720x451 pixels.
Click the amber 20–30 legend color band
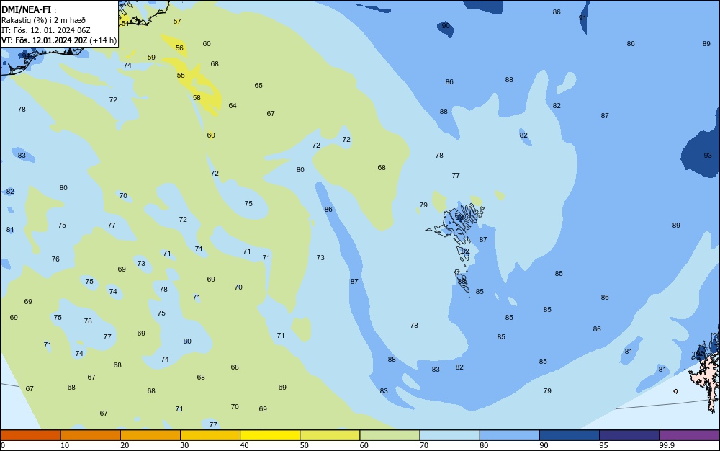point(150,435)
